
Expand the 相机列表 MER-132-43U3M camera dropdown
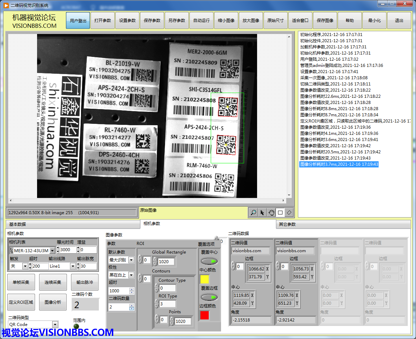point(52,250)
